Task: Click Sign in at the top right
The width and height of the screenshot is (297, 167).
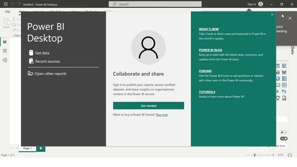Action: coord(252,4)
